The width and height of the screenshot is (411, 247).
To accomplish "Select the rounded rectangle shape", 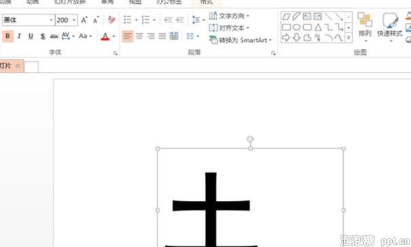I will 307,27.
